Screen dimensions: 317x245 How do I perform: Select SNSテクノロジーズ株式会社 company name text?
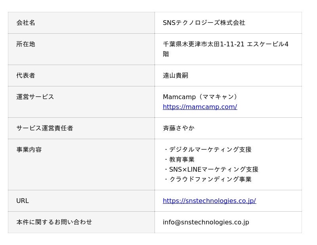tap(204, 23)
